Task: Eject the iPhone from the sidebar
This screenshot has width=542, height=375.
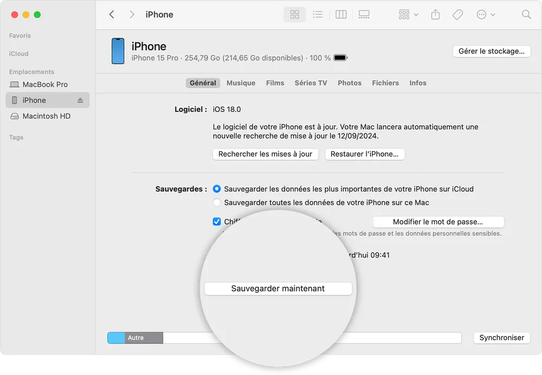Action: pyautogui.click(x=80, y=100)
